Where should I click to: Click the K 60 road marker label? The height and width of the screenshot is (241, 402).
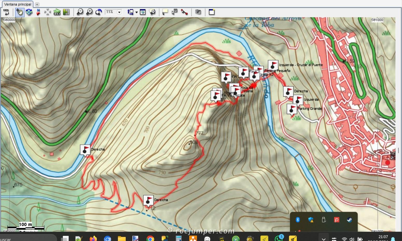92,111
